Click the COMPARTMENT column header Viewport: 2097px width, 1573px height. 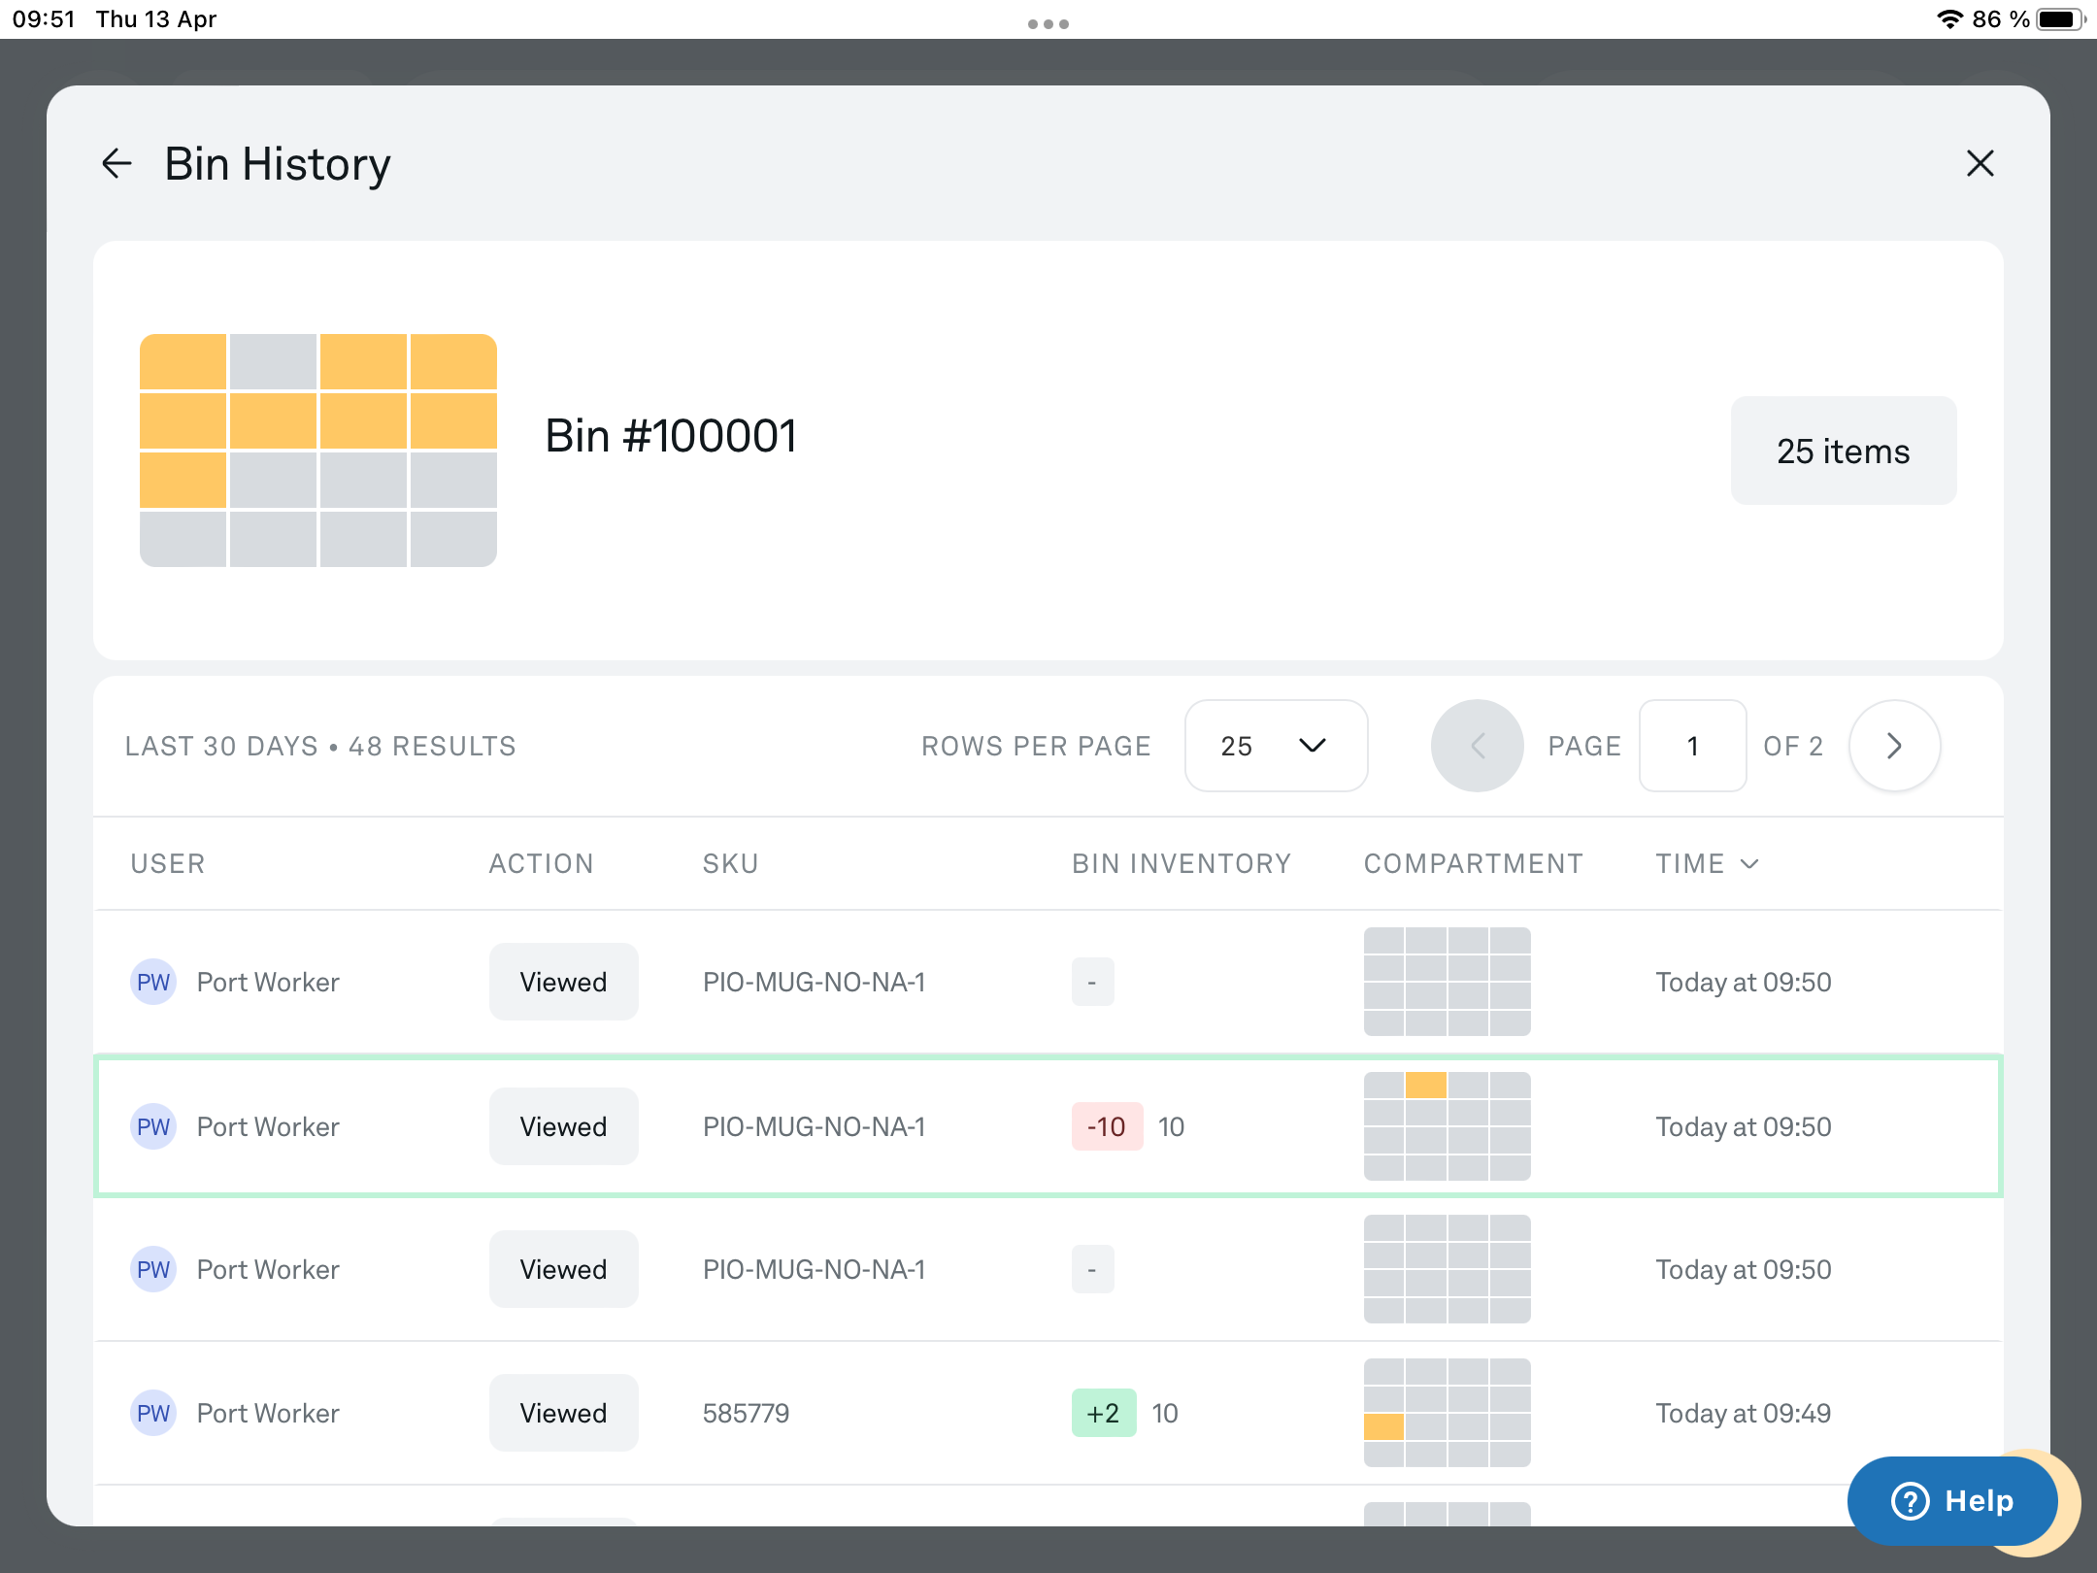1473,863
